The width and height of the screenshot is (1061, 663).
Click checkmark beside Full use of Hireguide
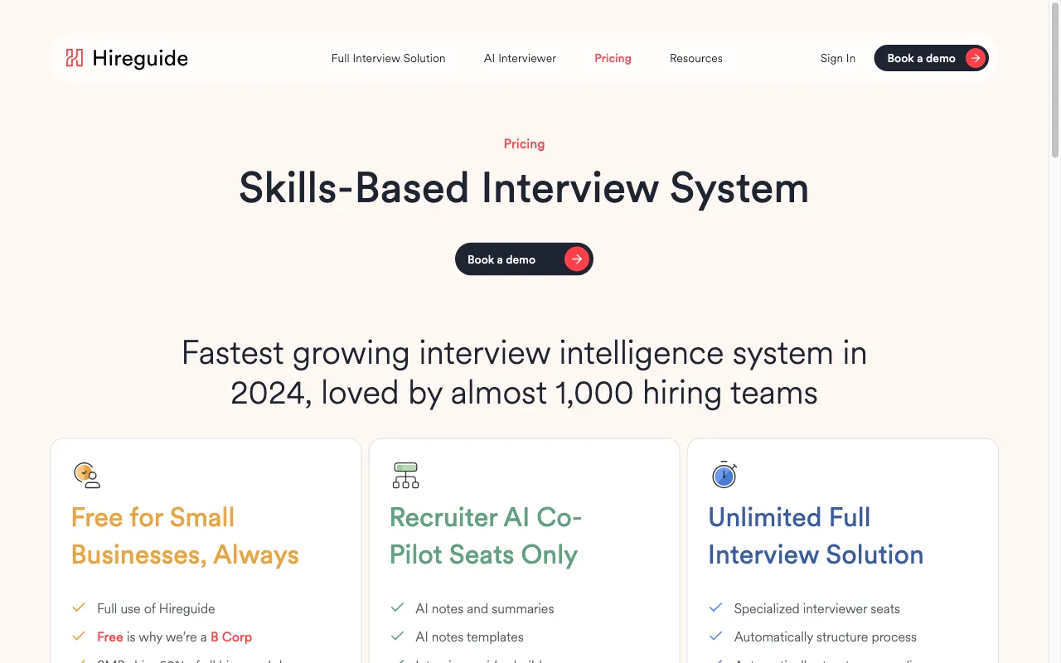(79, 607)
